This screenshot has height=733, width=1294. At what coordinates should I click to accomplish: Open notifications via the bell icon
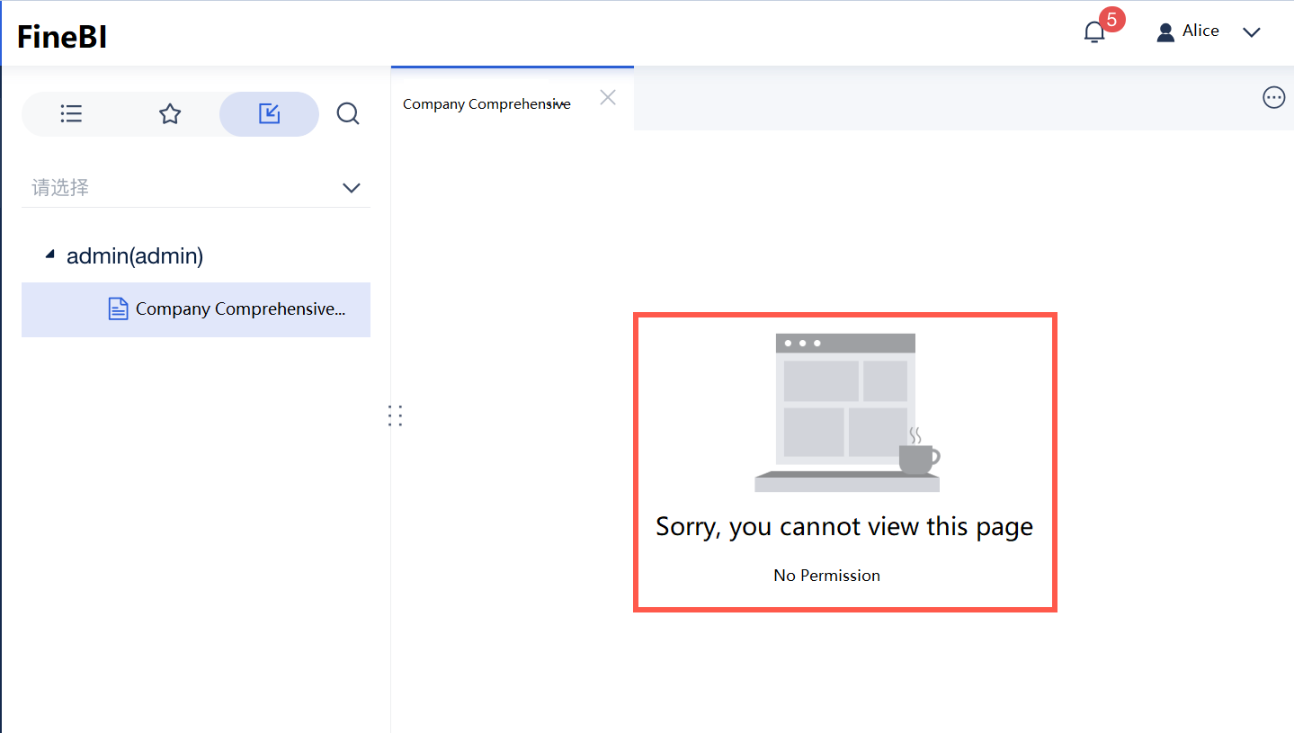click(1093, 31)
